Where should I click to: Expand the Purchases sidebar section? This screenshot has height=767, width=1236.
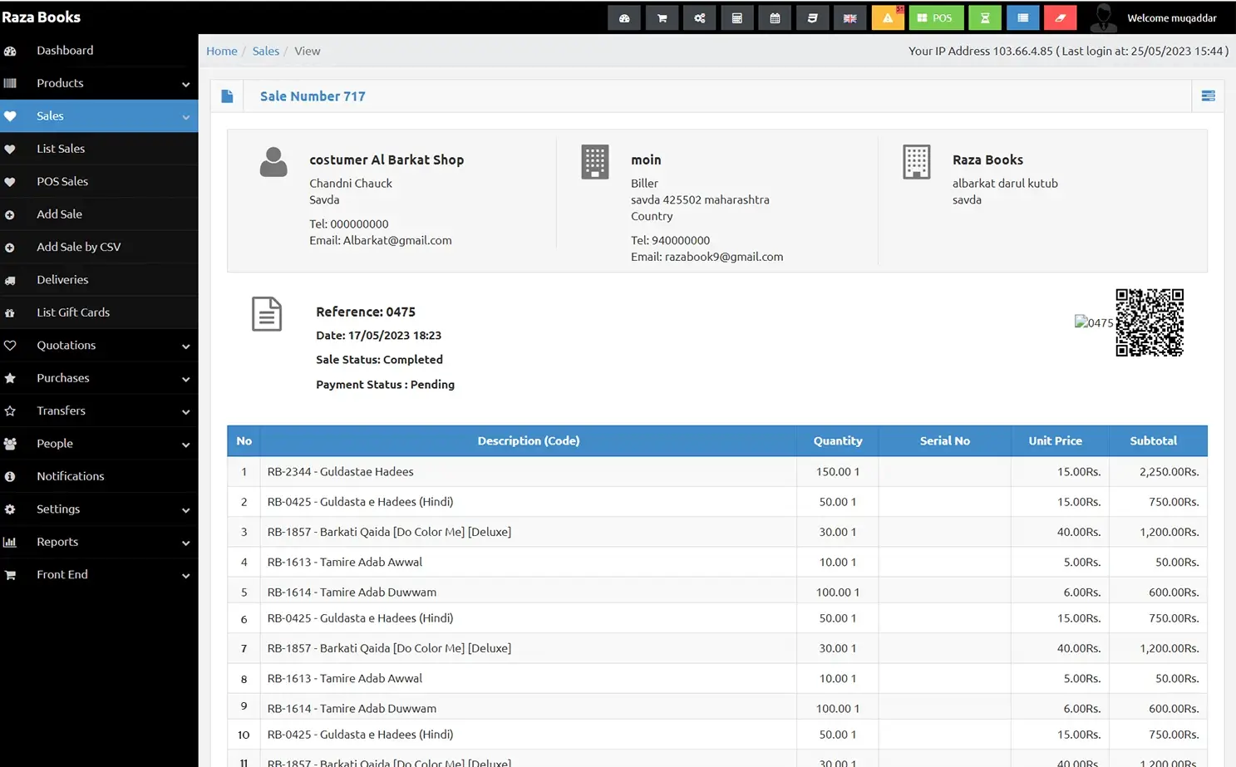[98, 378]
